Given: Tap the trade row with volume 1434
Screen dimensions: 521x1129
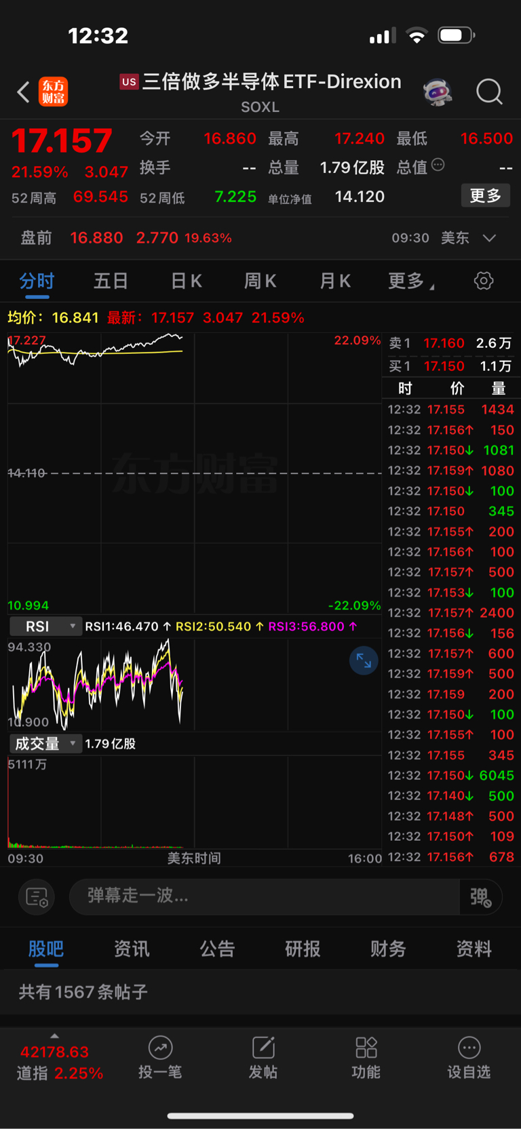Looking at the screenshot, I should coord(451,410).
